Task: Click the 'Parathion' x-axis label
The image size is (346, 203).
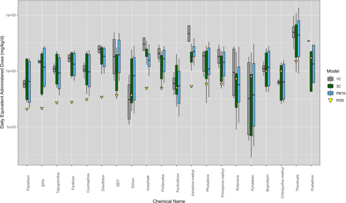Action: 28,183
